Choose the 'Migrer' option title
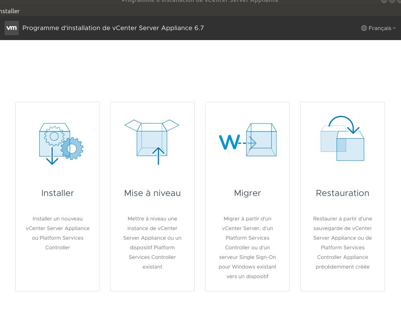This screenshot has width=401, height=317. [x=248, y=193]
